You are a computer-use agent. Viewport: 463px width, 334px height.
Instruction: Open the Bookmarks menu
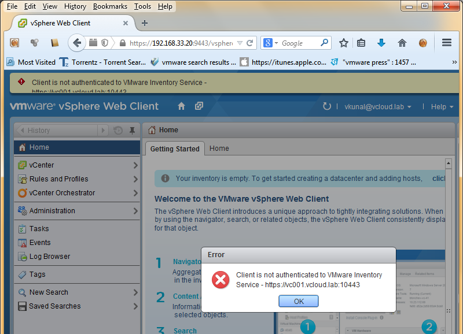pyautogui.click(x=110, y=6)
